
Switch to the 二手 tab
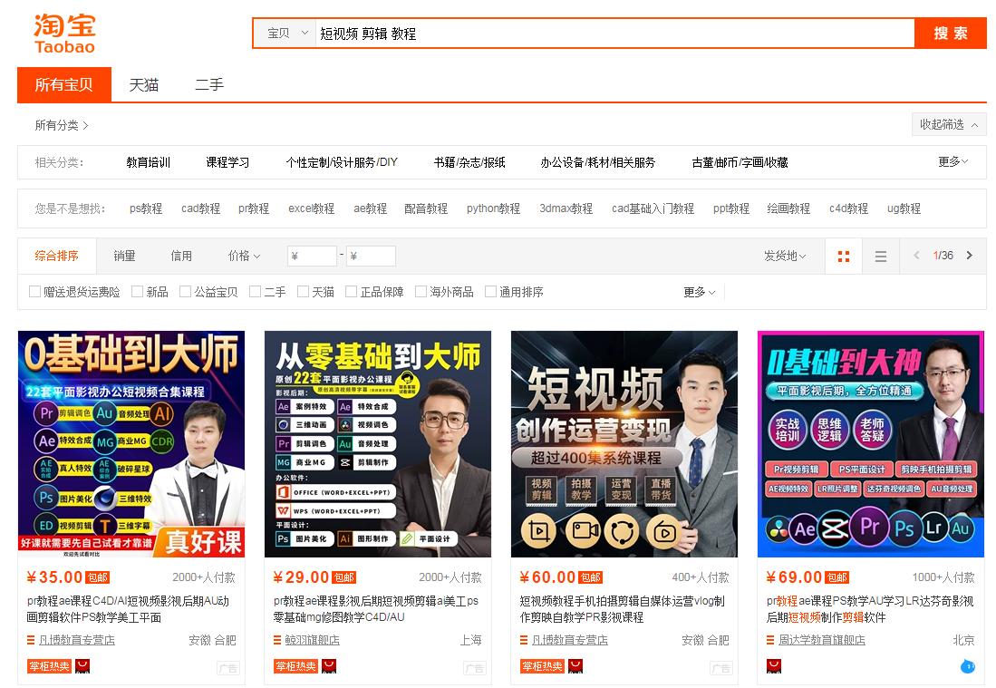[x=208, y=84]
